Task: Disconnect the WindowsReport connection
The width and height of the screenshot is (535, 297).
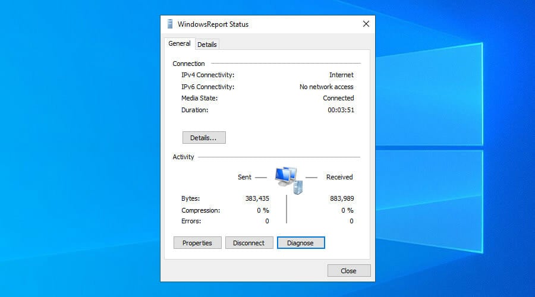Action: [x=248, y=243]
